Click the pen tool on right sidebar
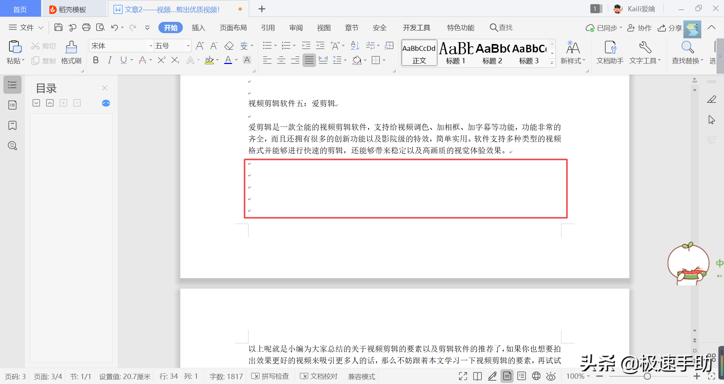Screen dimensions: 724x384 (712, 99)
